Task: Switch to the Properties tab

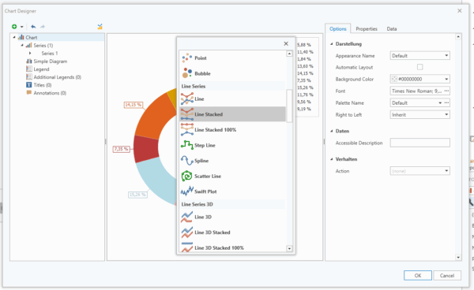Action: pyautogui.click(x=367, y=28)
